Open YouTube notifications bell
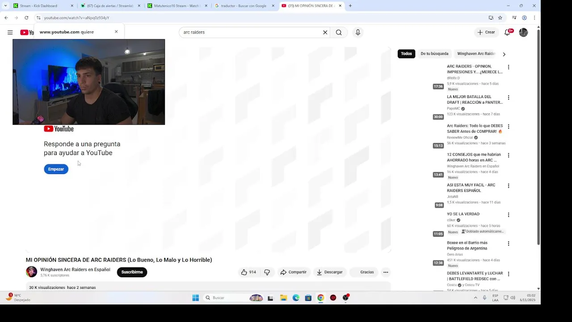This screenshot has height=322, width=572. 508,32
